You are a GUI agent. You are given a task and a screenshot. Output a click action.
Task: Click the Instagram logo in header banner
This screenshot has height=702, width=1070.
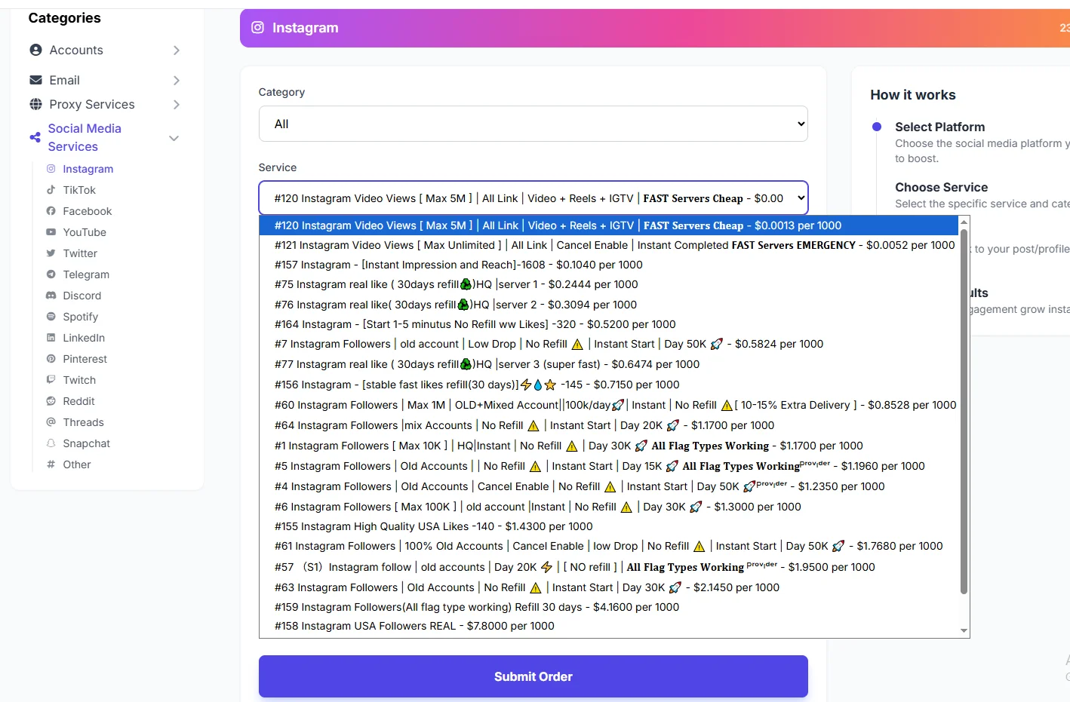[257, 27]
